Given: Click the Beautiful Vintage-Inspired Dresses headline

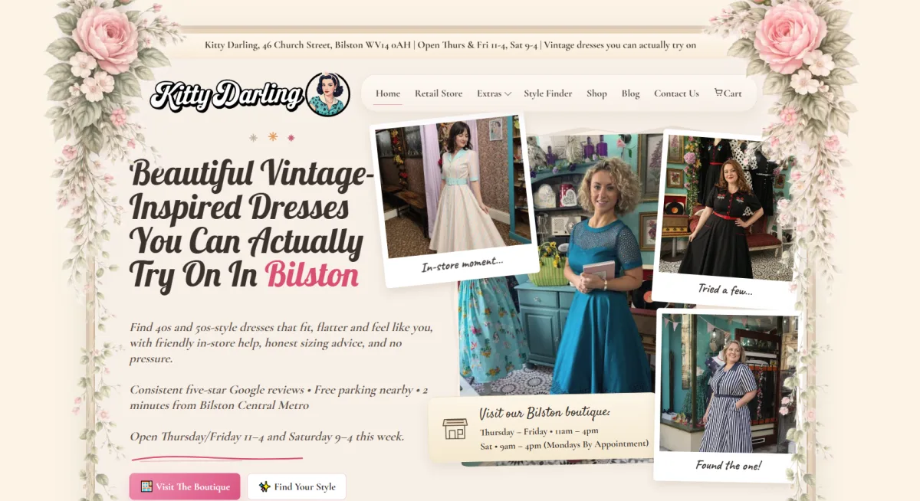Looking at the screenshot, I should pos(251,224).
